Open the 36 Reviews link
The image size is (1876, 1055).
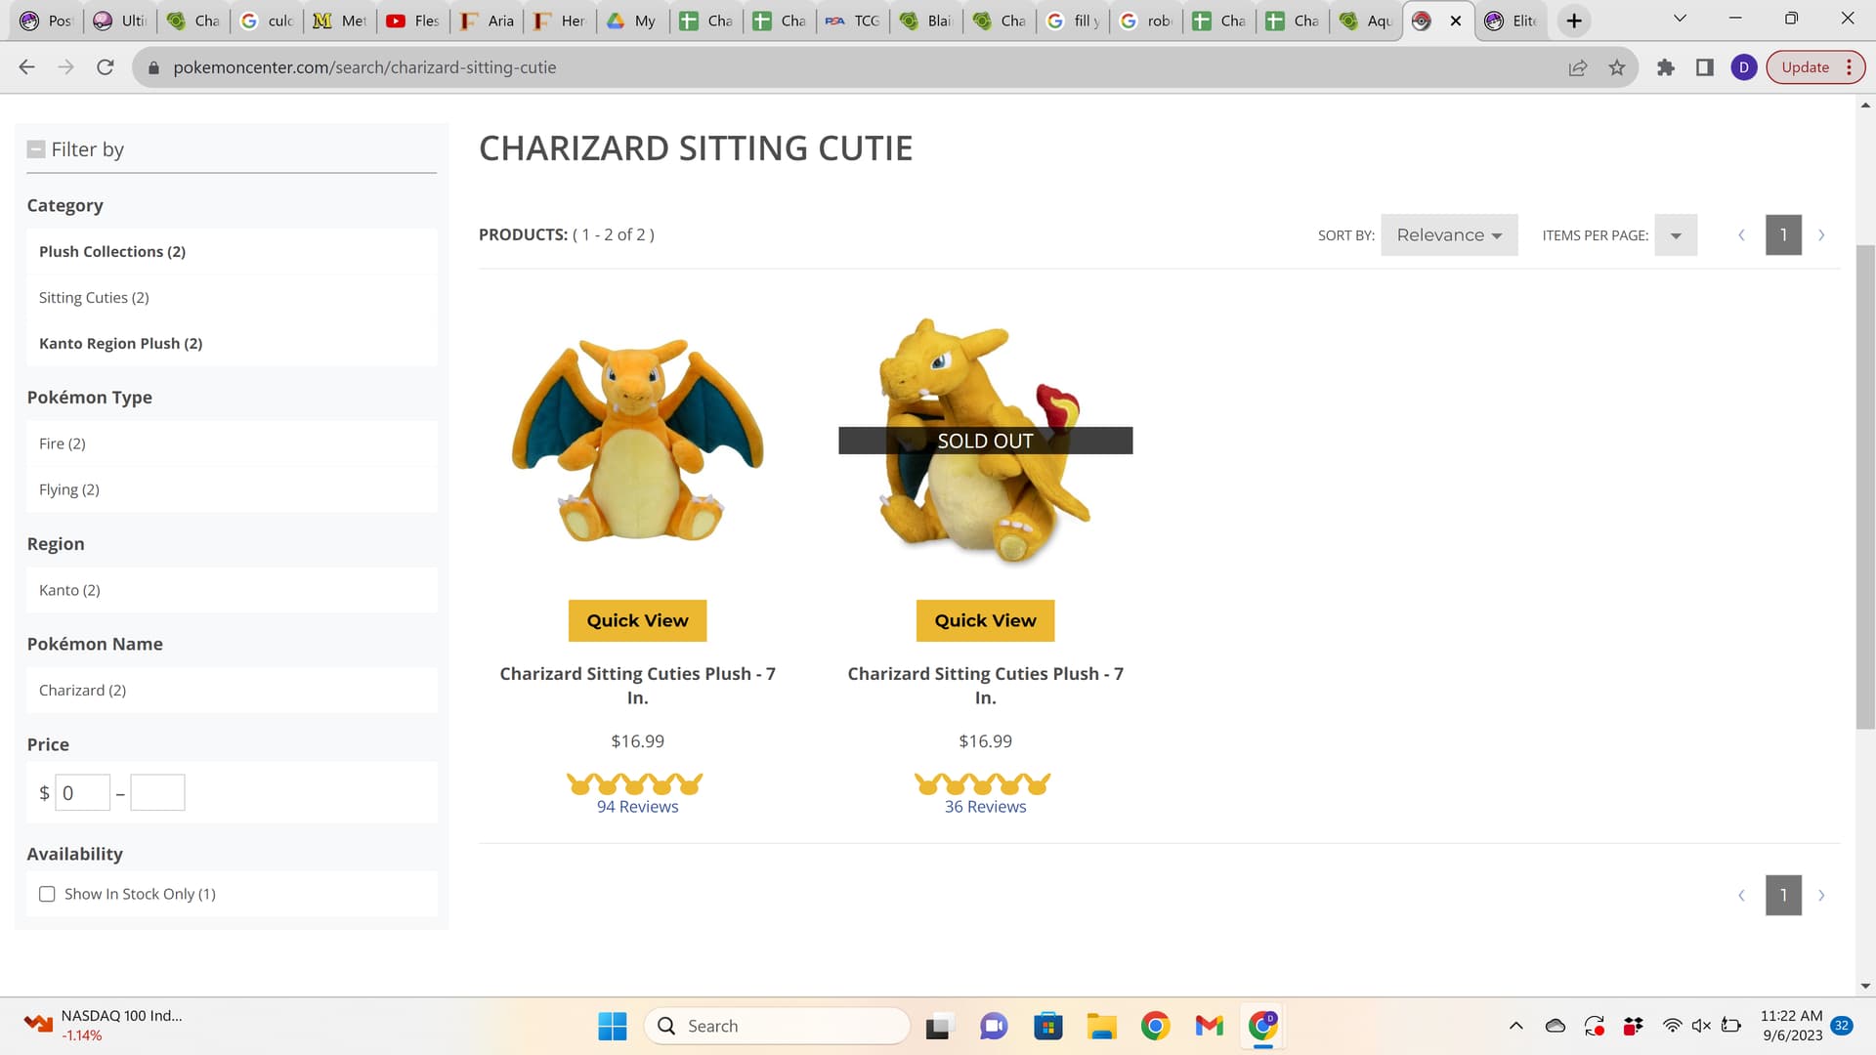click(x=985, y=807)
